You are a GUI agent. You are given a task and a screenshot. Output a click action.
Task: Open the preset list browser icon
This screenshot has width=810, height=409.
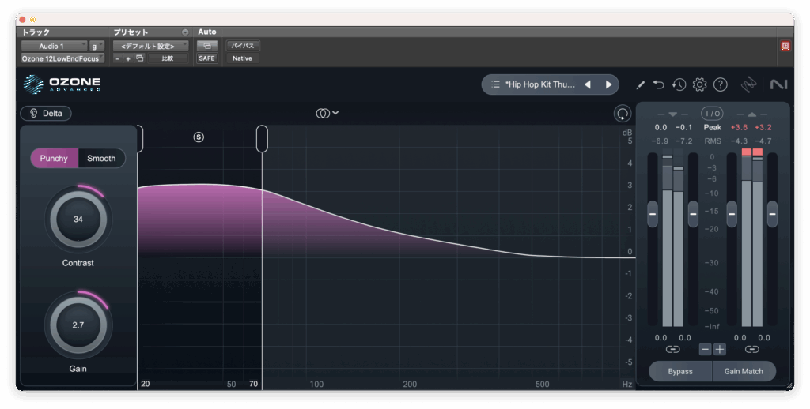(495, 84)
